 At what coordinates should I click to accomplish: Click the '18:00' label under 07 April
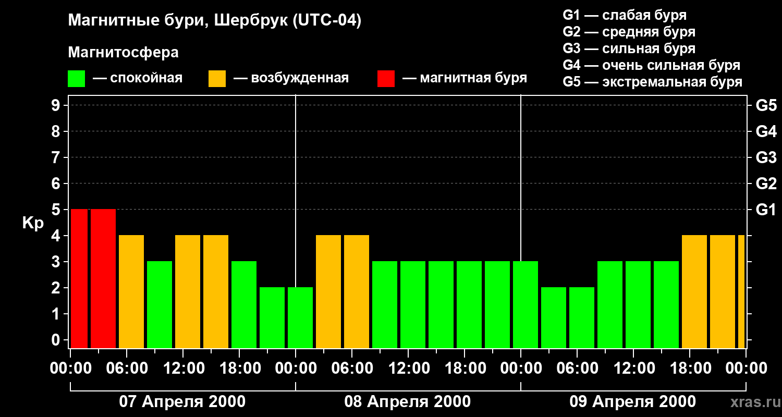pyautogui.click(x=239, y=369)
